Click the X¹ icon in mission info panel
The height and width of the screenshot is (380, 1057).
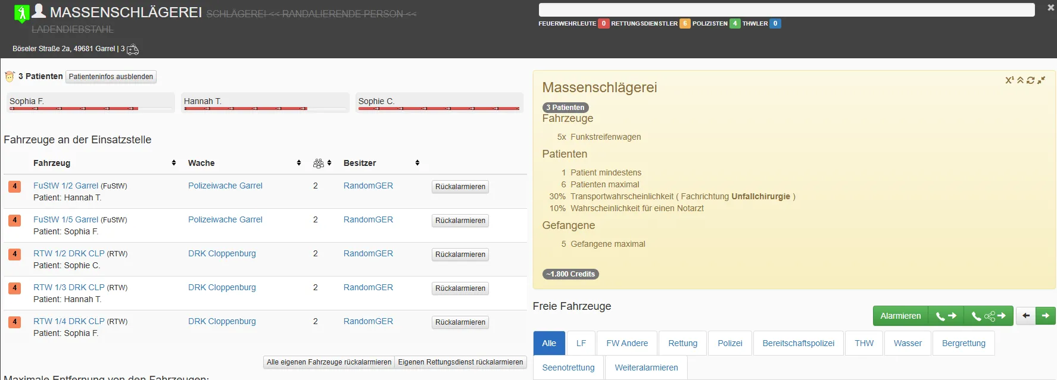tap(1009, 80)
